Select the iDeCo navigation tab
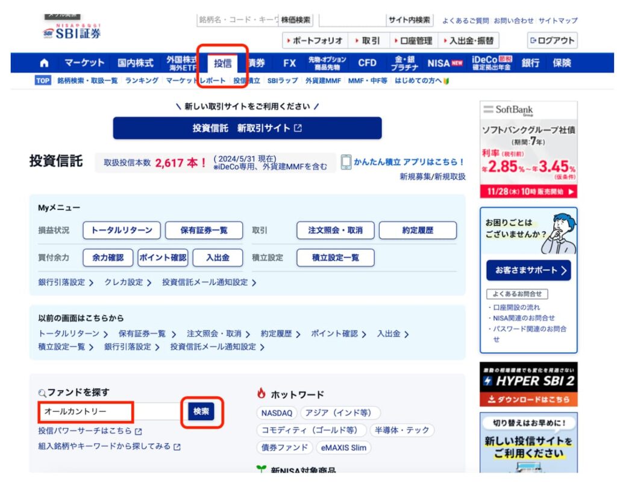Screen dimensions: 617x484 coord(492,63)
